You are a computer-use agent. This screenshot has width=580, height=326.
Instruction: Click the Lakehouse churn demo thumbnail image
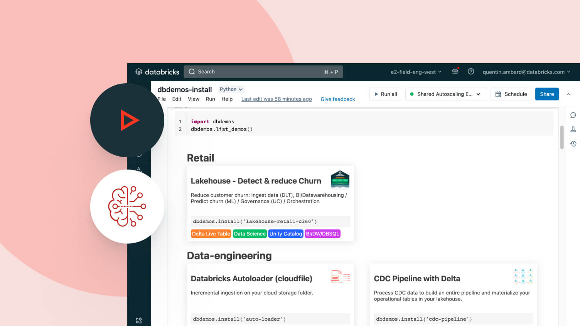point(340,180)
